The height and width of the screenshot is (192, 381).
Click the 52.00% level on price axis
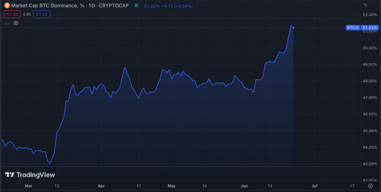[x=370, y=15]
